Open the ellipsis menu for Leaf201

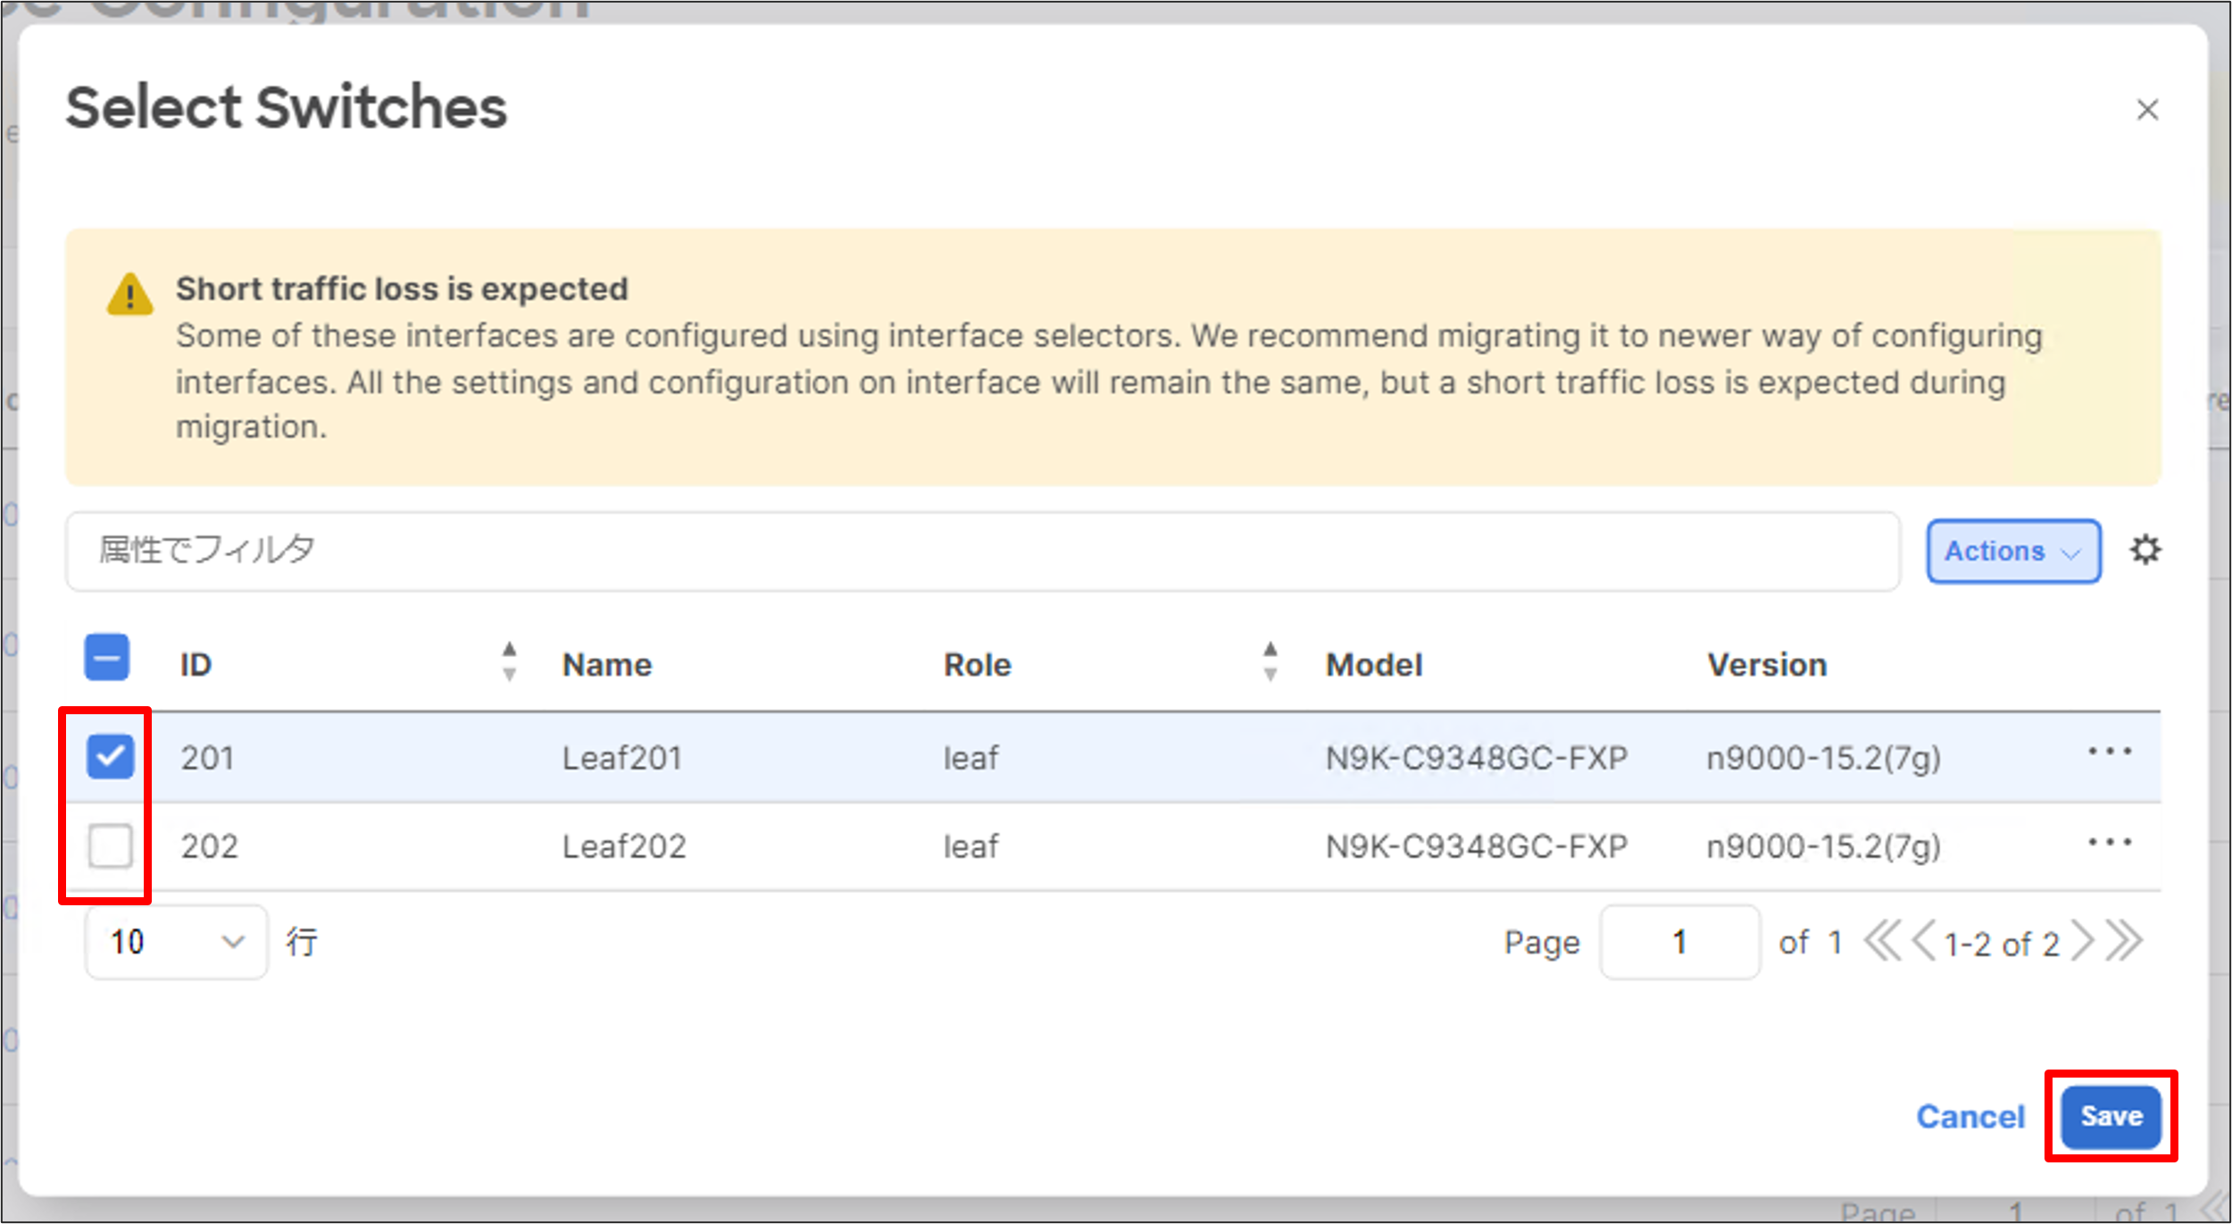(x=2111, y=750)
